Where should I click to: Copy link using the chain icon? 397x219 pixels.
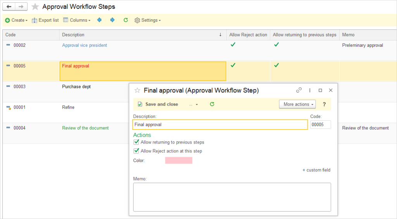(x=299, y=90)
